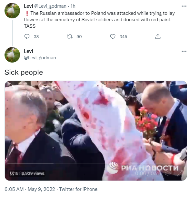Click the reply icon on the first tweet
The width and height of the screenshot is (190, 197).
[x=27, y=36]
